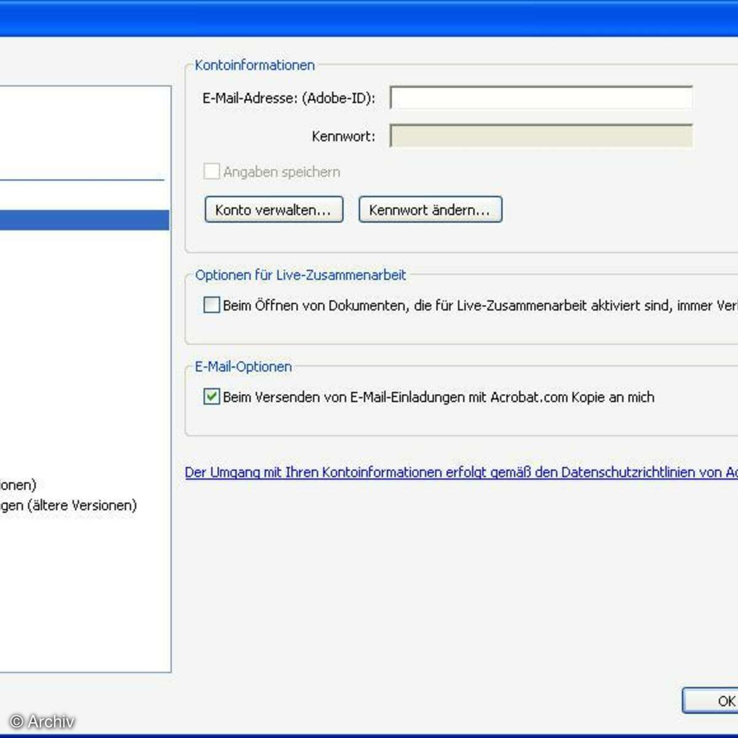The width and height of the screenshot is (738, 738).
Task: Select the category ending in (ältere Versionen)
Action: 69,506
